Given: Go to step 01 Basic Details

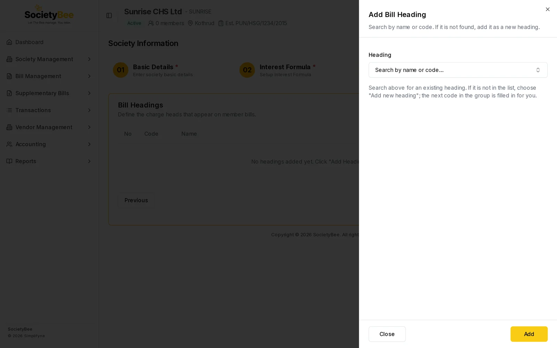Looking at the screenshot, I should pos(153,70).
